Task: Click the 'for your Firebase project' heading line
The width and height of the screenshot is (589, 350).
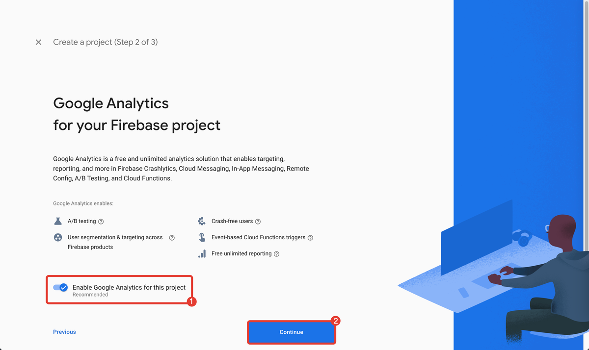Action: point(137,125)
